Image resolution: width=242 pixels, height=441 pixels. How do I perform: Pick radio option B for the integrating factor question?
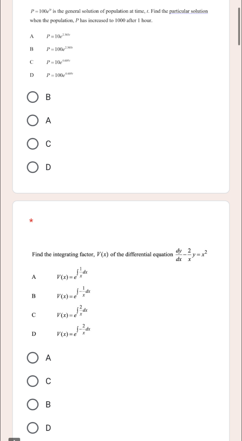33,404
